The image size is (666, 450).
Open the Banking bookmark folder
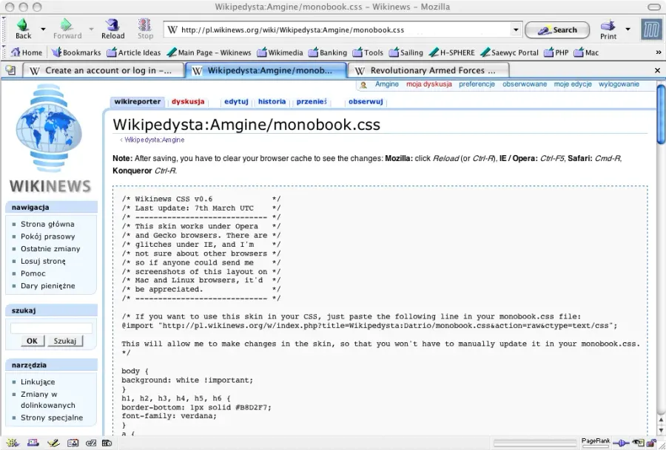click(x=328, y=52)
